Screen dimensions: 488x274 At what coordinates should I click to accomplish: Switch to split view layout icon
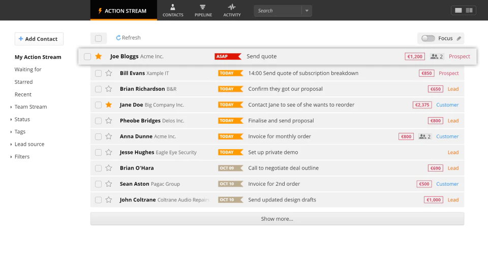469,11
